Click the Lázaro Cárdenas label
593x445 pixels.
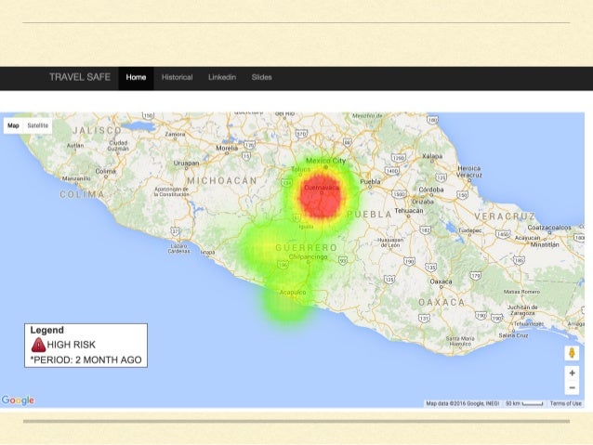point(178,248)
